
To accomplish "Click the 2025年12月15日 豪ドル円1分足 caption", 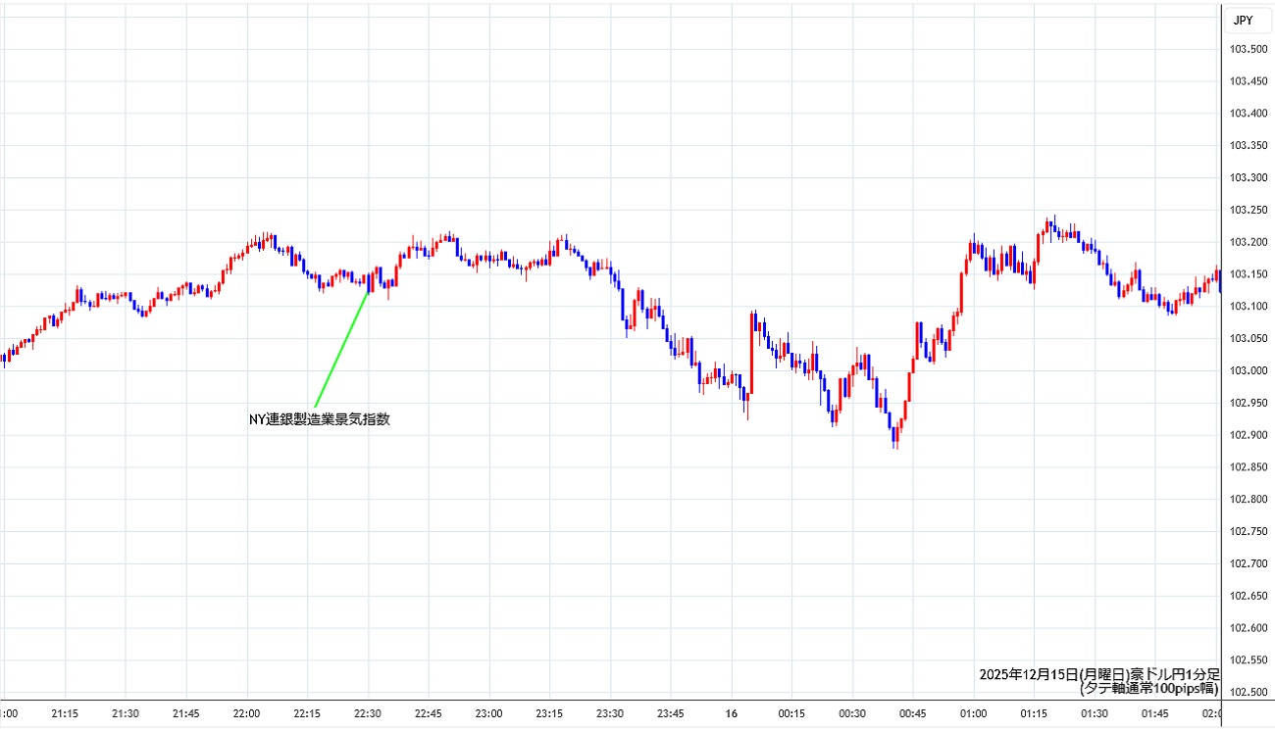I will click(1098, 674).
